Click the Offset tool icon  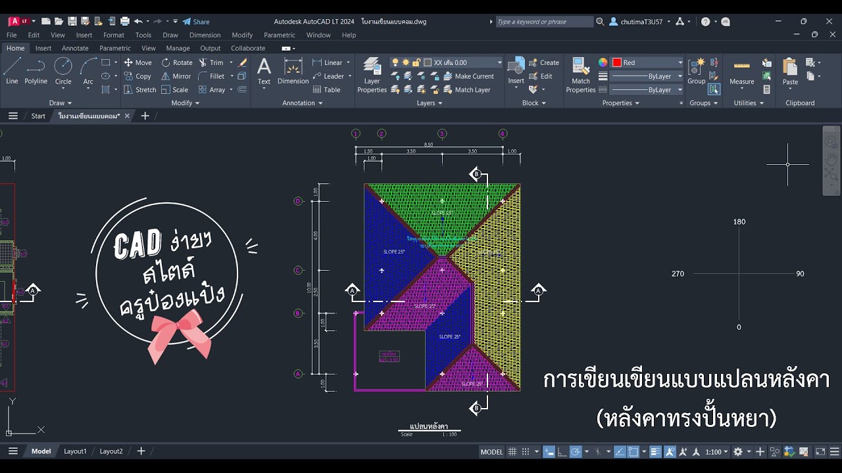point(241,90)
